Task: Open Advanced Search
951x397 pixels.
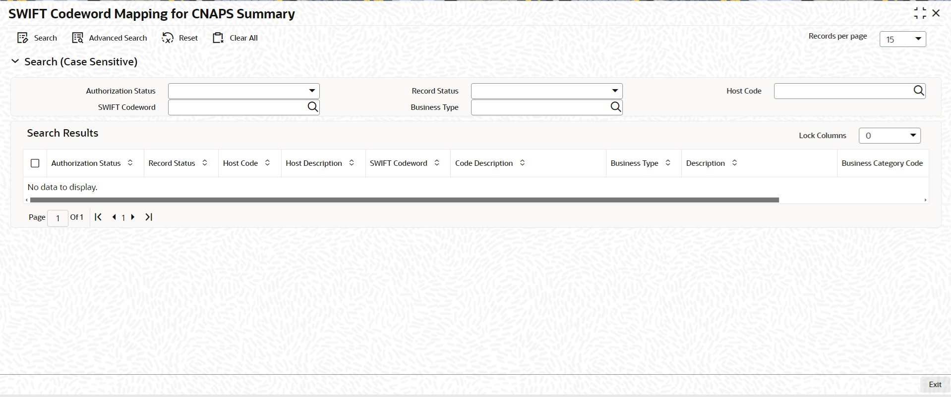Action: (x=110, y=38)
